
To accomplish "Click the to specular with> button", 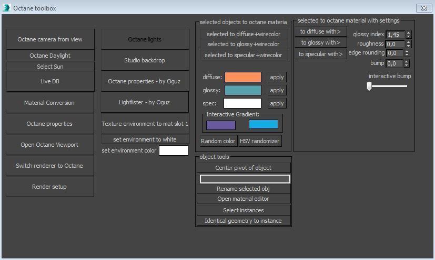I will 321,54.
